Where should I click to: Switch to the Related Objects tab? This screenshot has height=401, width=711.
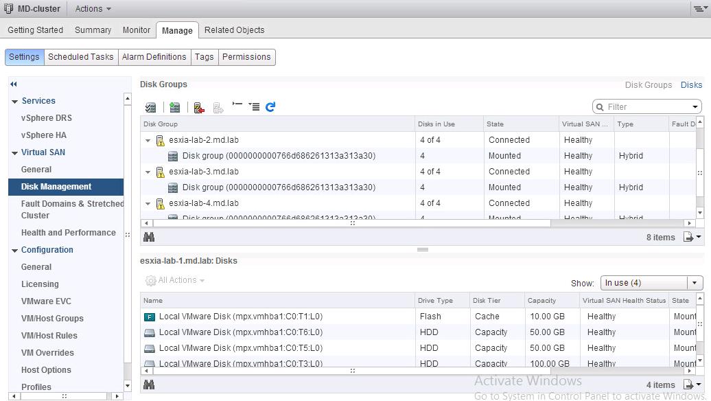tap(234, 30)
